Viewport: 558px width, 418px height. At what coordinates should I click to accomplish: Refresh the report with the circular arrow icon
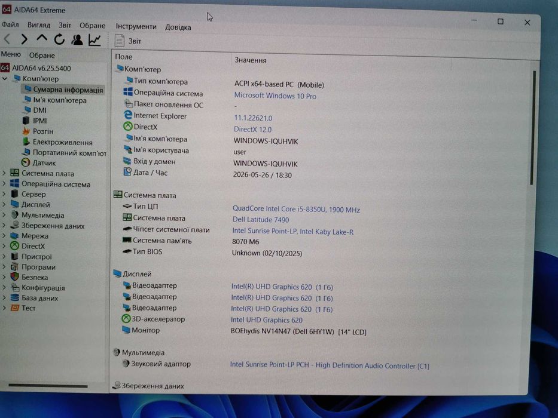pyautogui.click(x=59, y=39)
